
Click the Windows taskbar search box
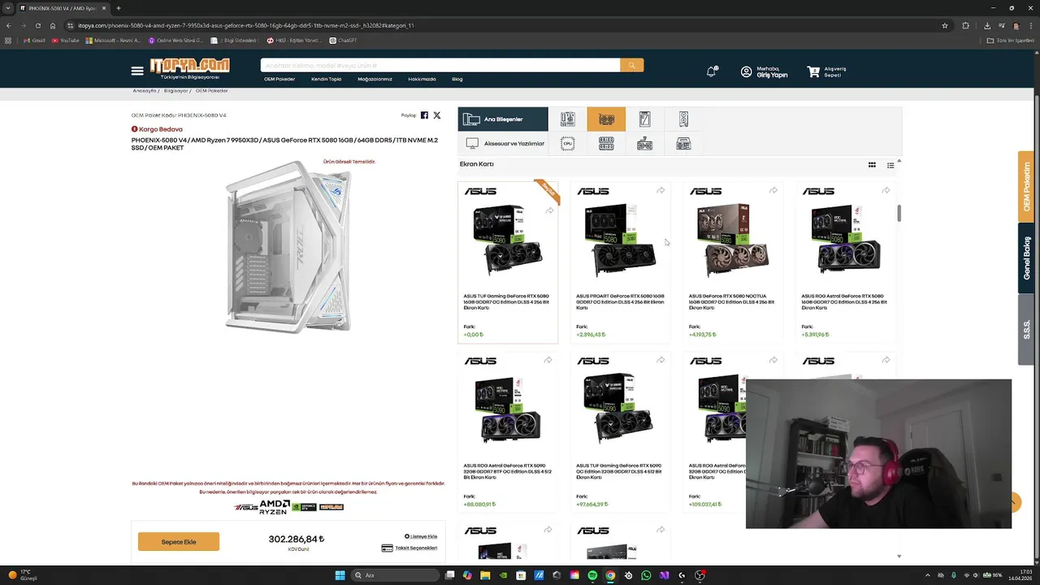(x=396, y=575)
